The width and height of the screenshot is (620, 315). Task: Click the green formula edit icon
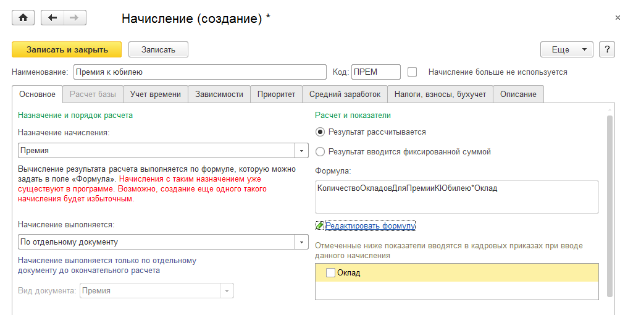(x=319, y=226)
